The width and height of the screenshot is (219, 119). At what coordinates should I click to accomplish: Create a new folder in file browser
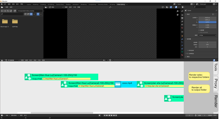tap(15, 11)
